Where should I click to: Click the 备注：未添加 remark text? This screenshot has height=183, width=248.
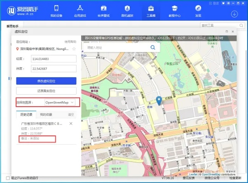pyautogui.click(x=30, y=139)
